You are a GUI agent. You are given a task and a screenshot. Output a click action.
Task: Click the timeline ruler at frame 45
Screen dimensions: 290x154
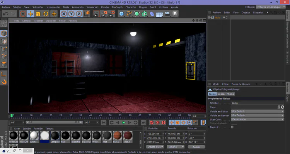point(100,116)
